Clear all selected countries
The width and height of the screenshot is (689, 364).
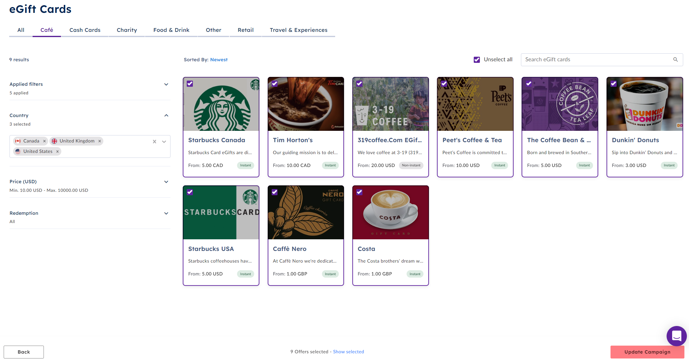pos(155,142)
